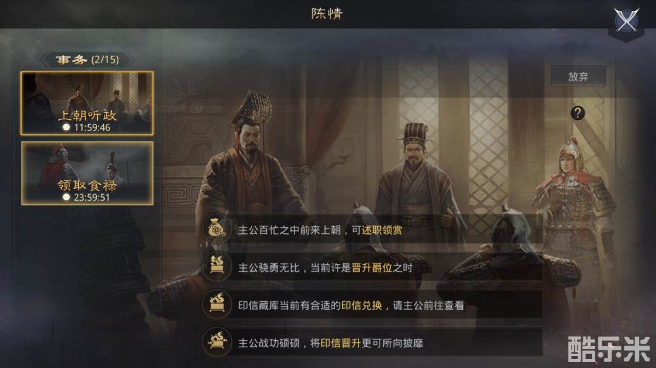Image resolution: width=656 pixels, height=368 pixels.
Task: Open the 晋升爵位 highlighted link
Action: pos(372,268)
